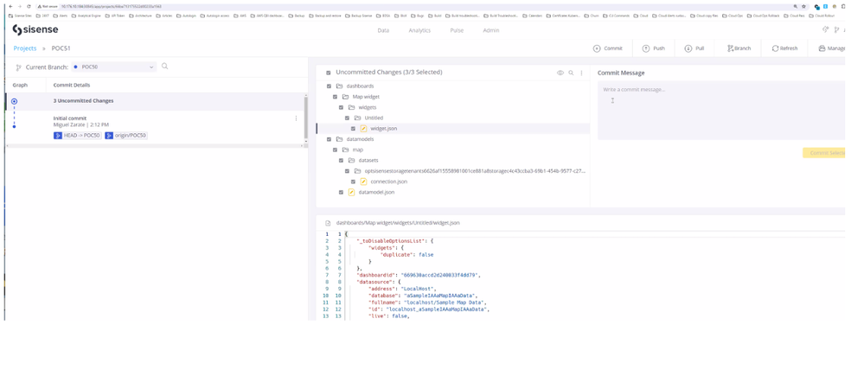Switch to the Analytics tab

click(x=419, y=30)
